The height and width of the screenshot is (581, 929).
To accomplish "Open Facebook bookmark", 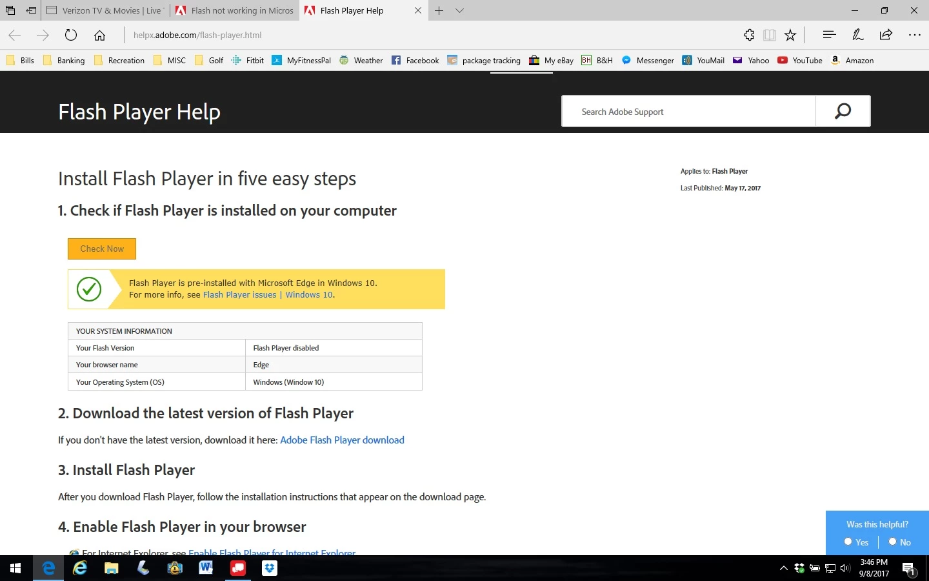I will tap(415, 61).
